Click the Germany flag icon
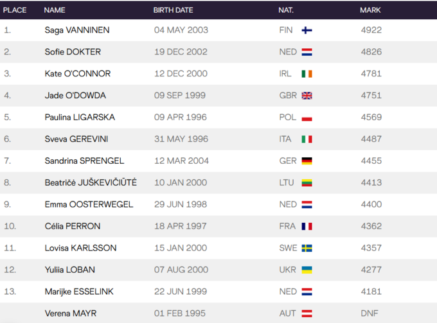 pyautogui.click(x=307, y=161)
